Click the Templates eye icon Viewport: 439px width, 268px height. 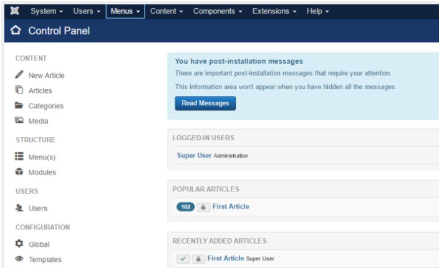18,259
